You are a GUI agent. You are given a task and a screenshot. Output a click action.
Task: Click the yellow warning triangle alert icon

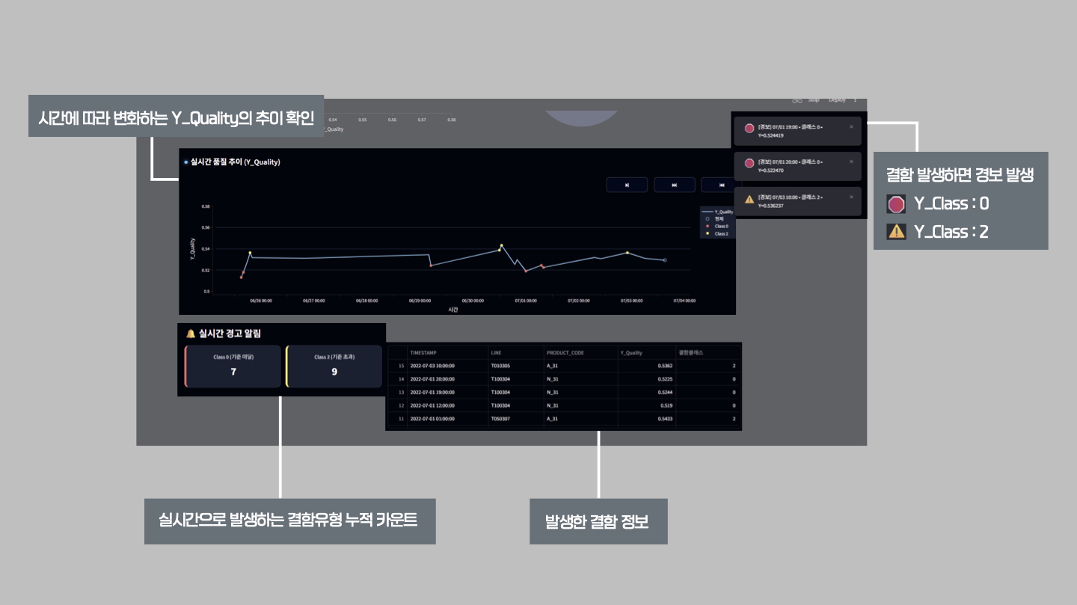[749, 199]
